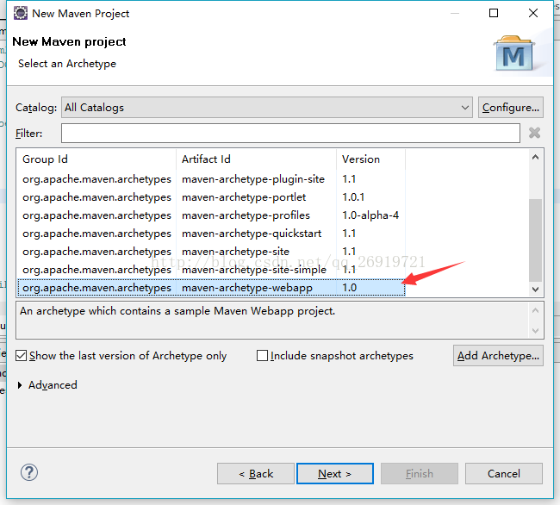
Task: Click the Eclipse icon in title bar
Action: coord(21,13)
